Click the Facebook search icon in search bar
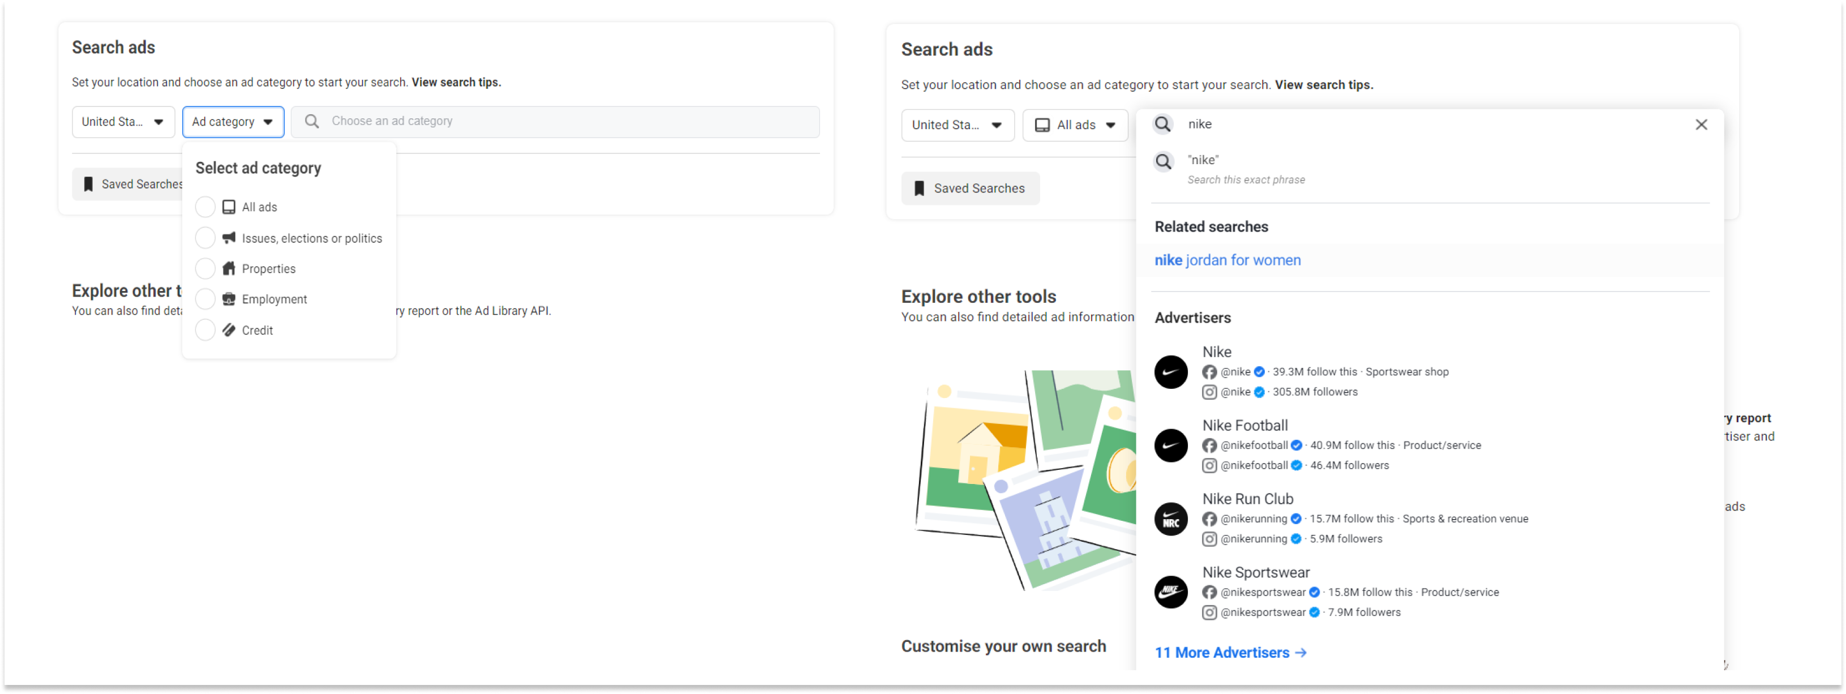 point(1163,124)
